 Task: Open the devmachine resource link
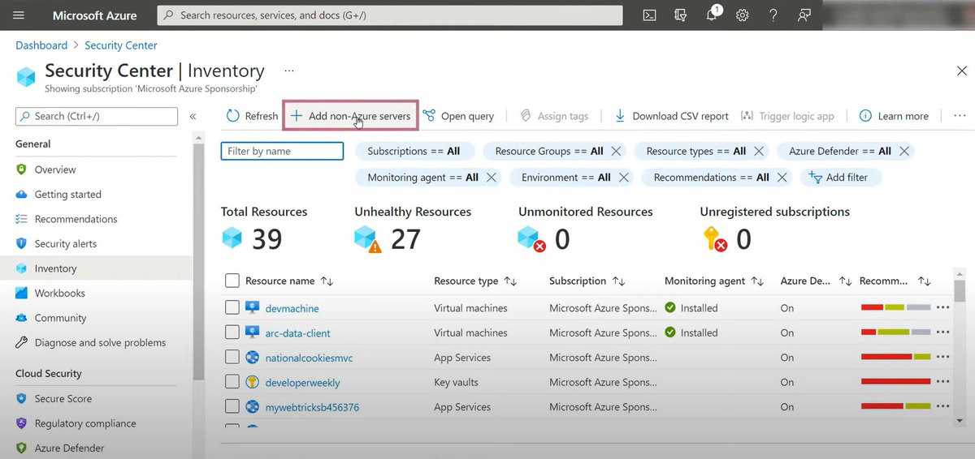pyautogui.click(x=292, y=308)
